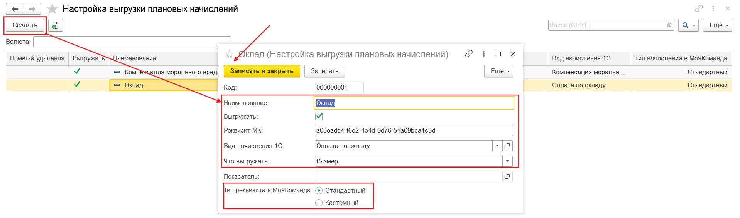
Task: Clear the search field with X icon
Action: point(669,25)
